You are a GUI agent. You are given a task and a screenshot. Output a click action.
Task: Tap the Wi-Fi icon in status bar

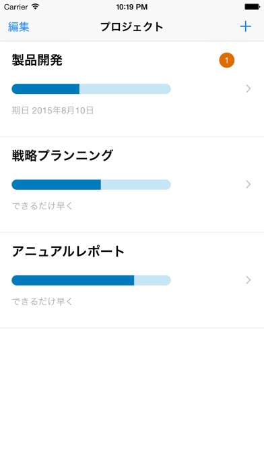pyautogui.click(x=36, y=7)
